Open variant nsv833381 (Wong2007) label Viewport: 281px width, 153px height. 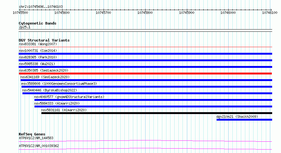[38, 44]
